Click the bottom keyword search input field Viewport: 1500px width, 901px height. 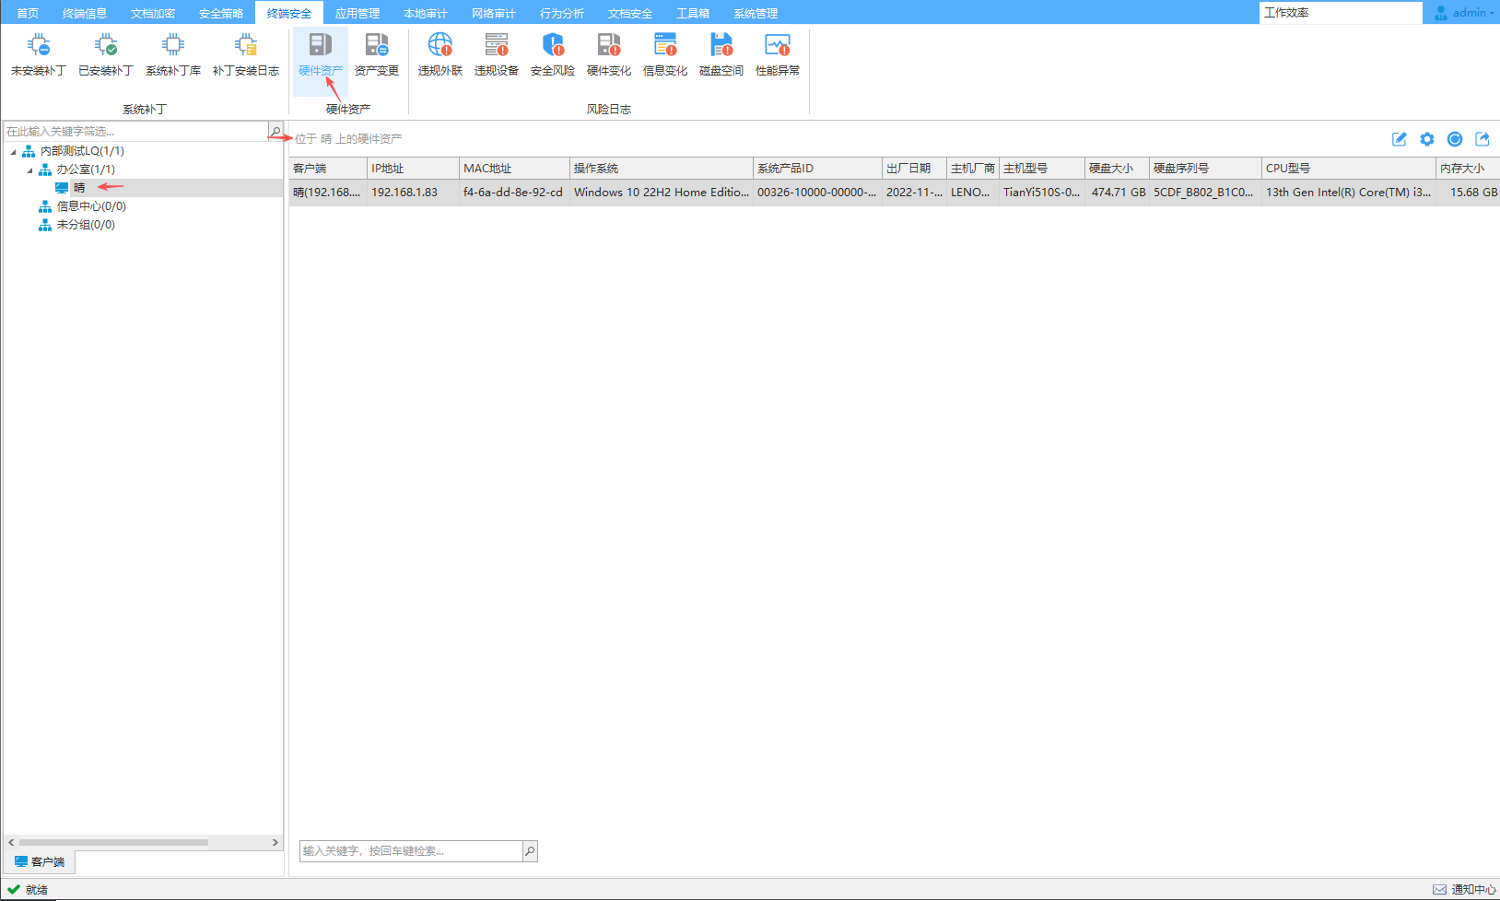click(x=411, y=851)
